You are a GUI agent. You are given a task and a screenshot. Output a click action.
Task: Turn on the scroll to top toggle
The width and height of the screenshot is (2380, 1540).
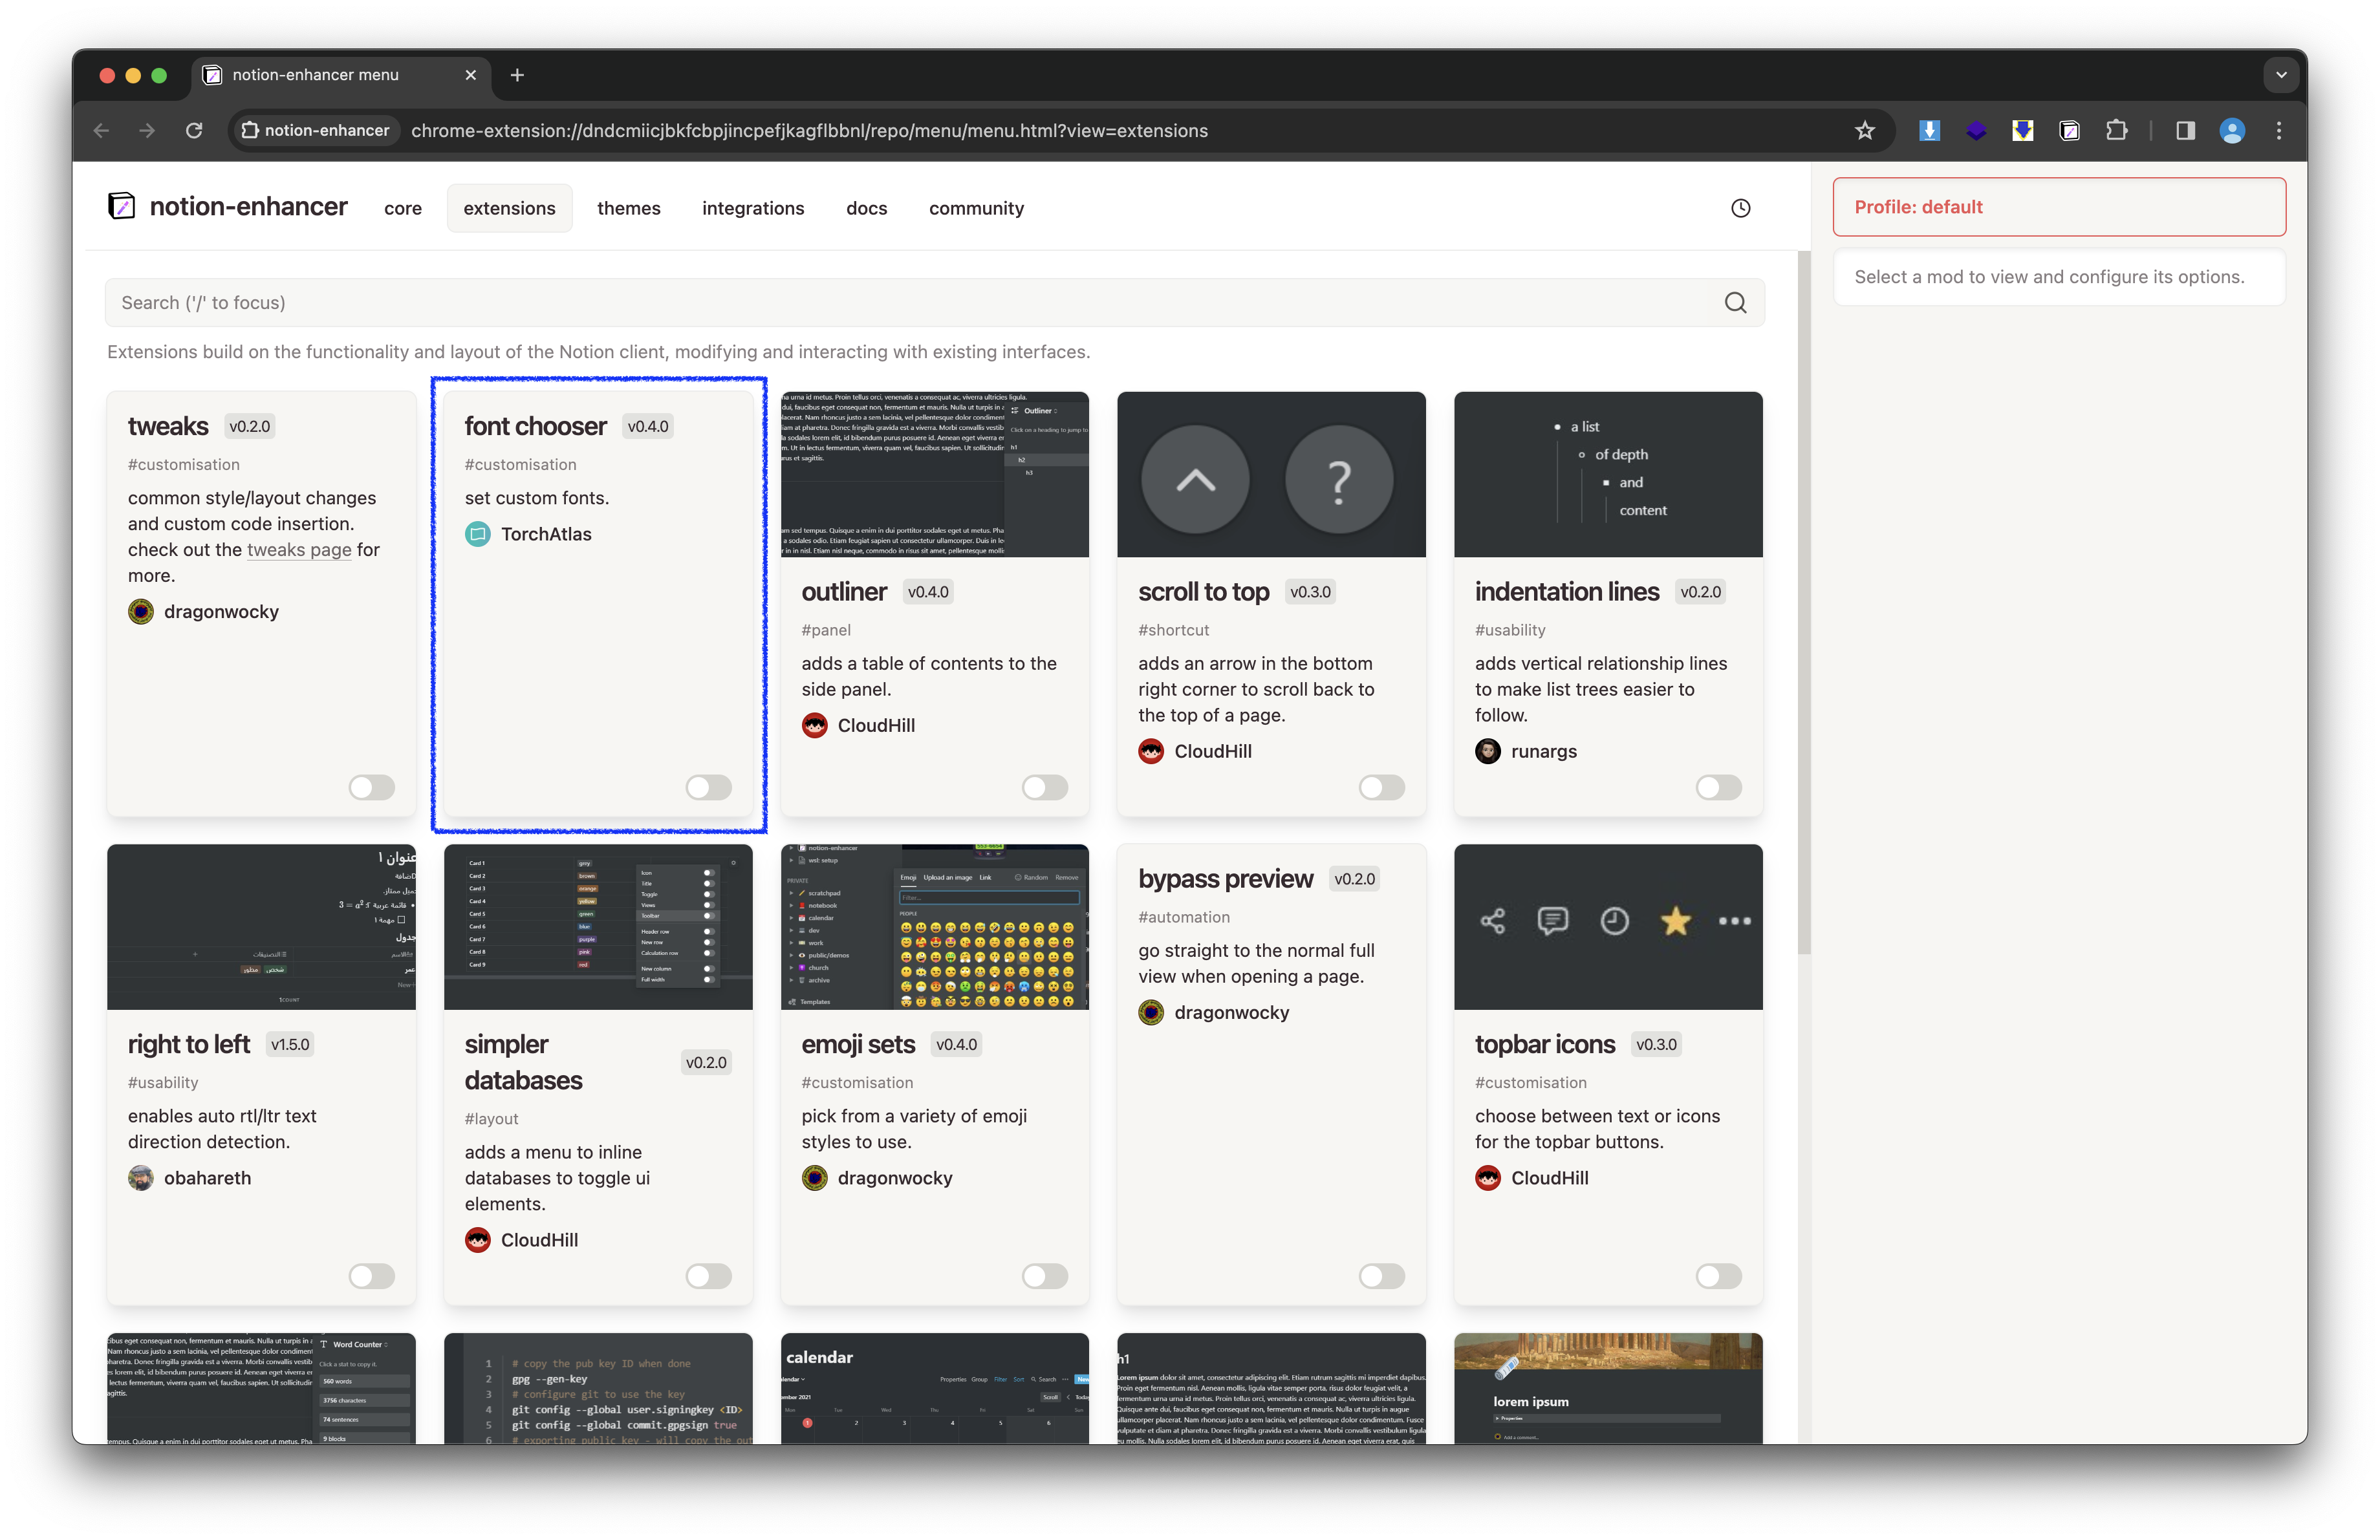[x=1381, y=787]
